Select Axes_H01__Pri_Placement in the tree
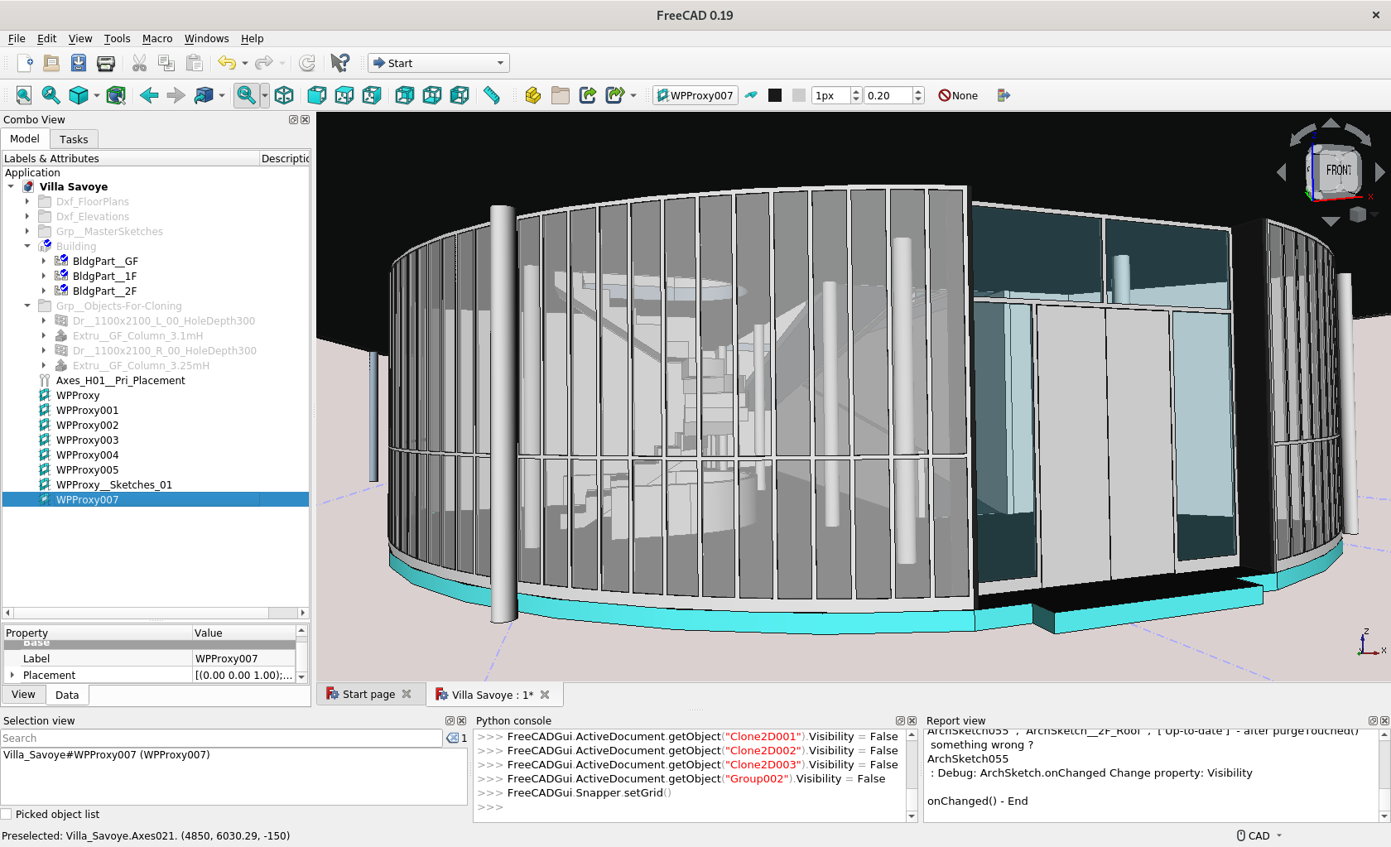 pyautogui.click(x=120, y=381)
